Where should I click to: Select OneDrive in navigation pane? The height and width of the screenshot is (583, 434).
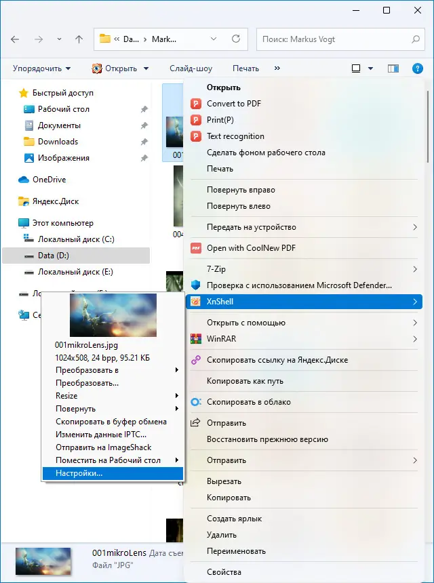49,180
